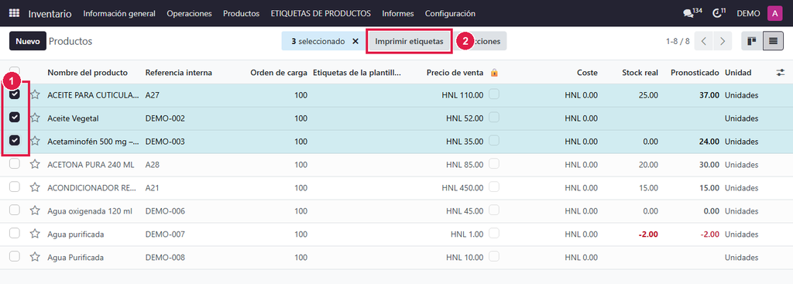Sort by Referencia interna column
The image size is (793, 284).
(x=179, y=73)
